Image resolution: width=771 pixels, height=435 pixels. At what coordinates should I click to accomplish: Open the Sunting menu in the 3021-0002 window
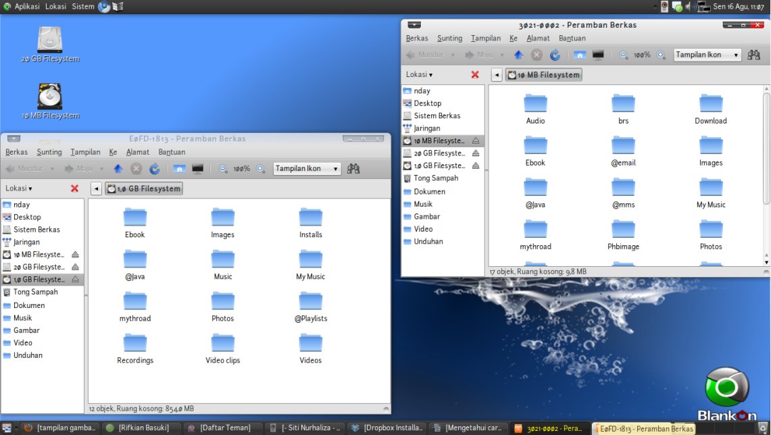(449, 39)
